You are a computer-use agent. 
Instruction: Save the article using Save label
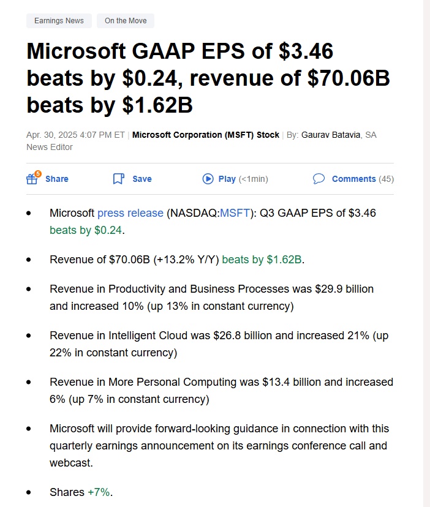[142, 179]
